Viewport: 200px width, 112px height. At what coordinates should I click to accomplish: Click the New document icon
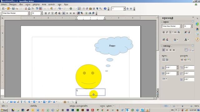[x=3, y=8]
